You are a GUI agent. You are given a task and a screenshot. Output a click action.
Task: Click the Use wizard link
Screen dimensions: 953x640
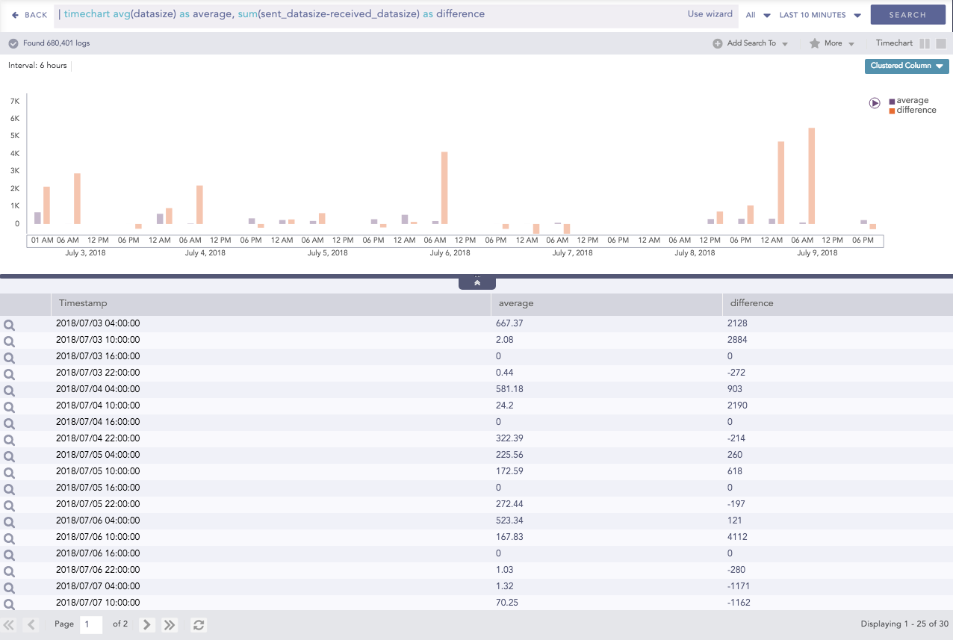[710, 14]
